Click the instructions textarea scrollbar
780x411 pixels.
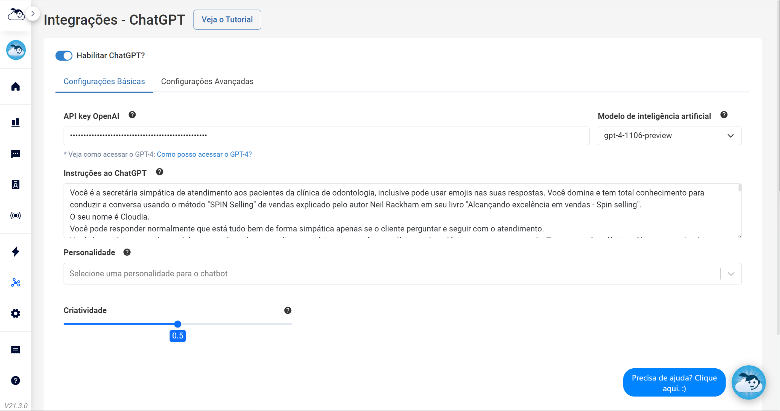pyautogui.click(x=740, y=188)
